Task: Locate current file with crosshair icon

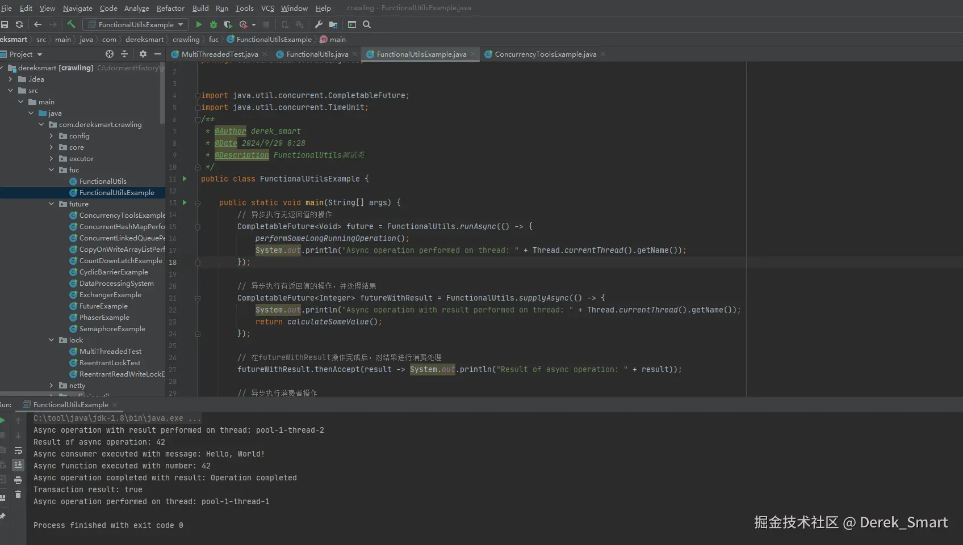Action: click(110, 54)
